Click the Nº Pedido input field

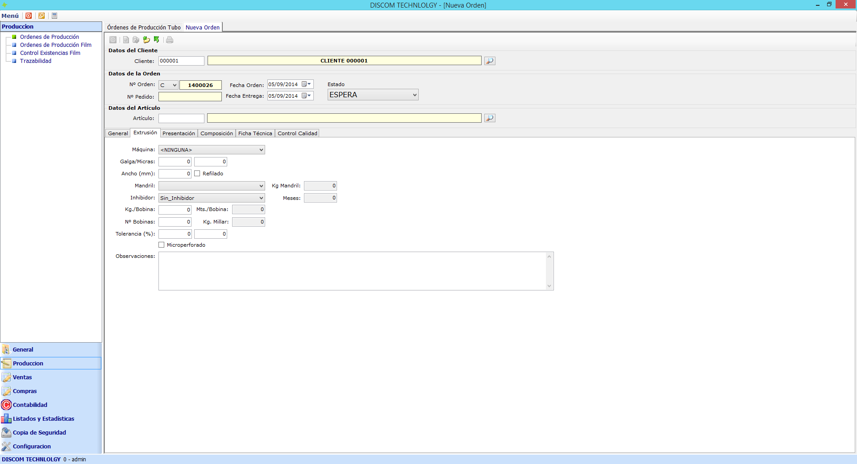tap(190, 97)
